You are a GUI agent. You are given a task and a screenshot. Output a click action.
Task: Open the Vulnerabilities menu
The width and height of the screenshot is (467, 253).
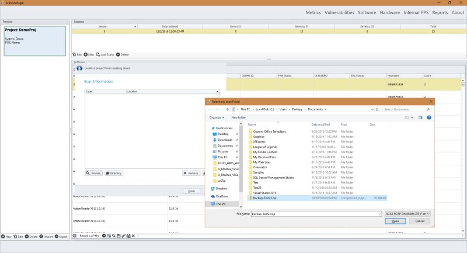(x=339, y=12)
